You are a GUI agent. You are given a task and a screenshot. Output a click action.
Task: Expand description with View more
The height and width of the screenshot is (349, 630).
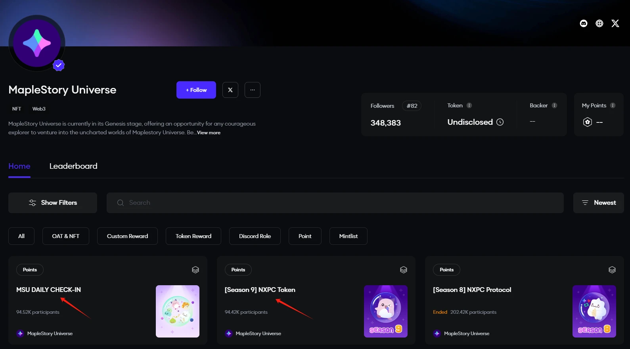[x=209, y=133]
